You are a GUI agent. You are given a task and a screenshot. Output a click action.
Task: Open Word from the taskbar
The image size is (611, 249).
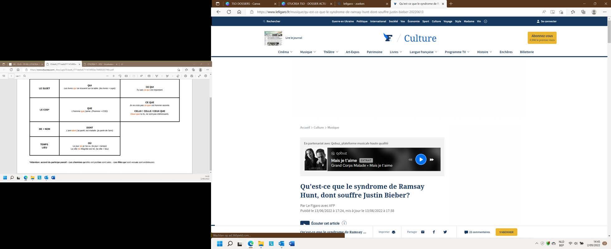(x=292, y=244)
